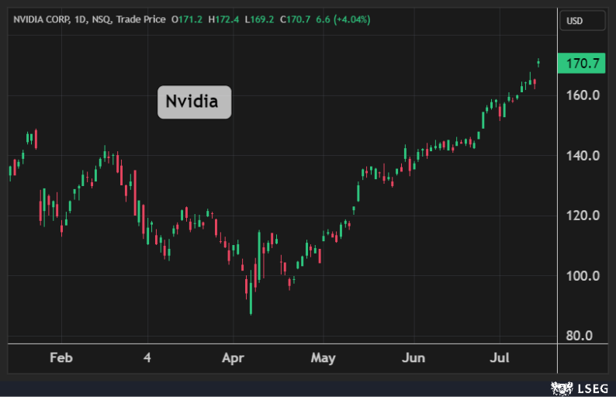Click the Feb label on time axis

pyautogui.click(x=61, y=357)
